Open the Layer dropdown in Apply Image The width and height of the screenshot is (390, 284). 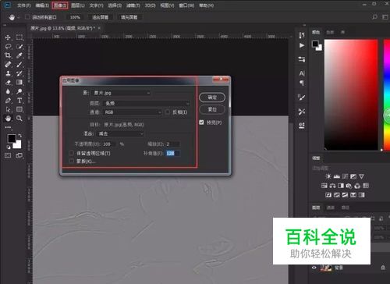tap(147, 103)
